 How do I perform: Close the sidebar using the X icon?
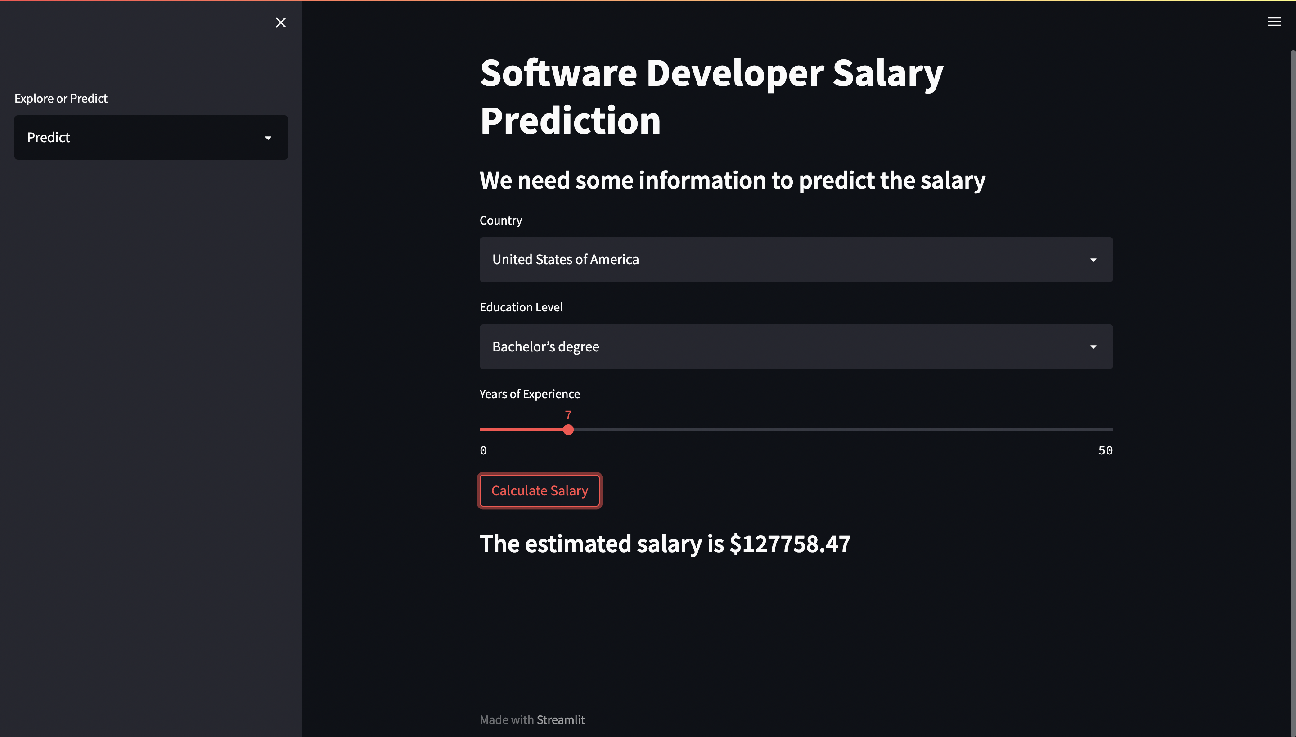point(280,22)
